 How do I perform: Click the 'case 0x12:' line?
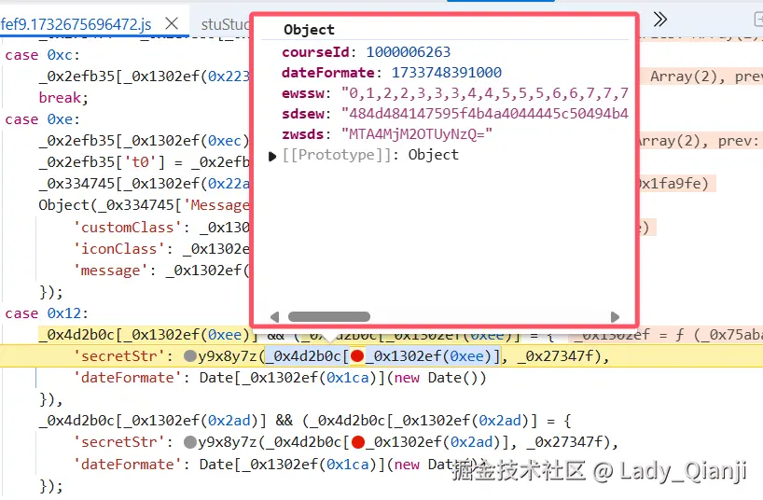coord(47,313)
